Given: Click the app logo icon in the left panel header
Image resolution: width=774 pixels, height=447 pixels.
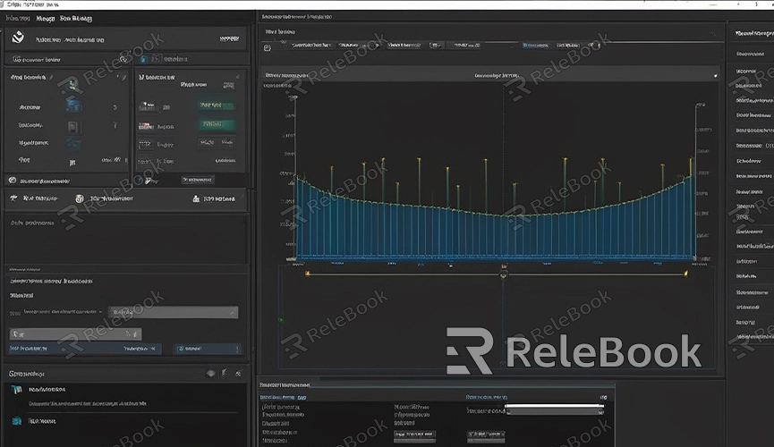Looking at the screenshot, I should (17, 38).
